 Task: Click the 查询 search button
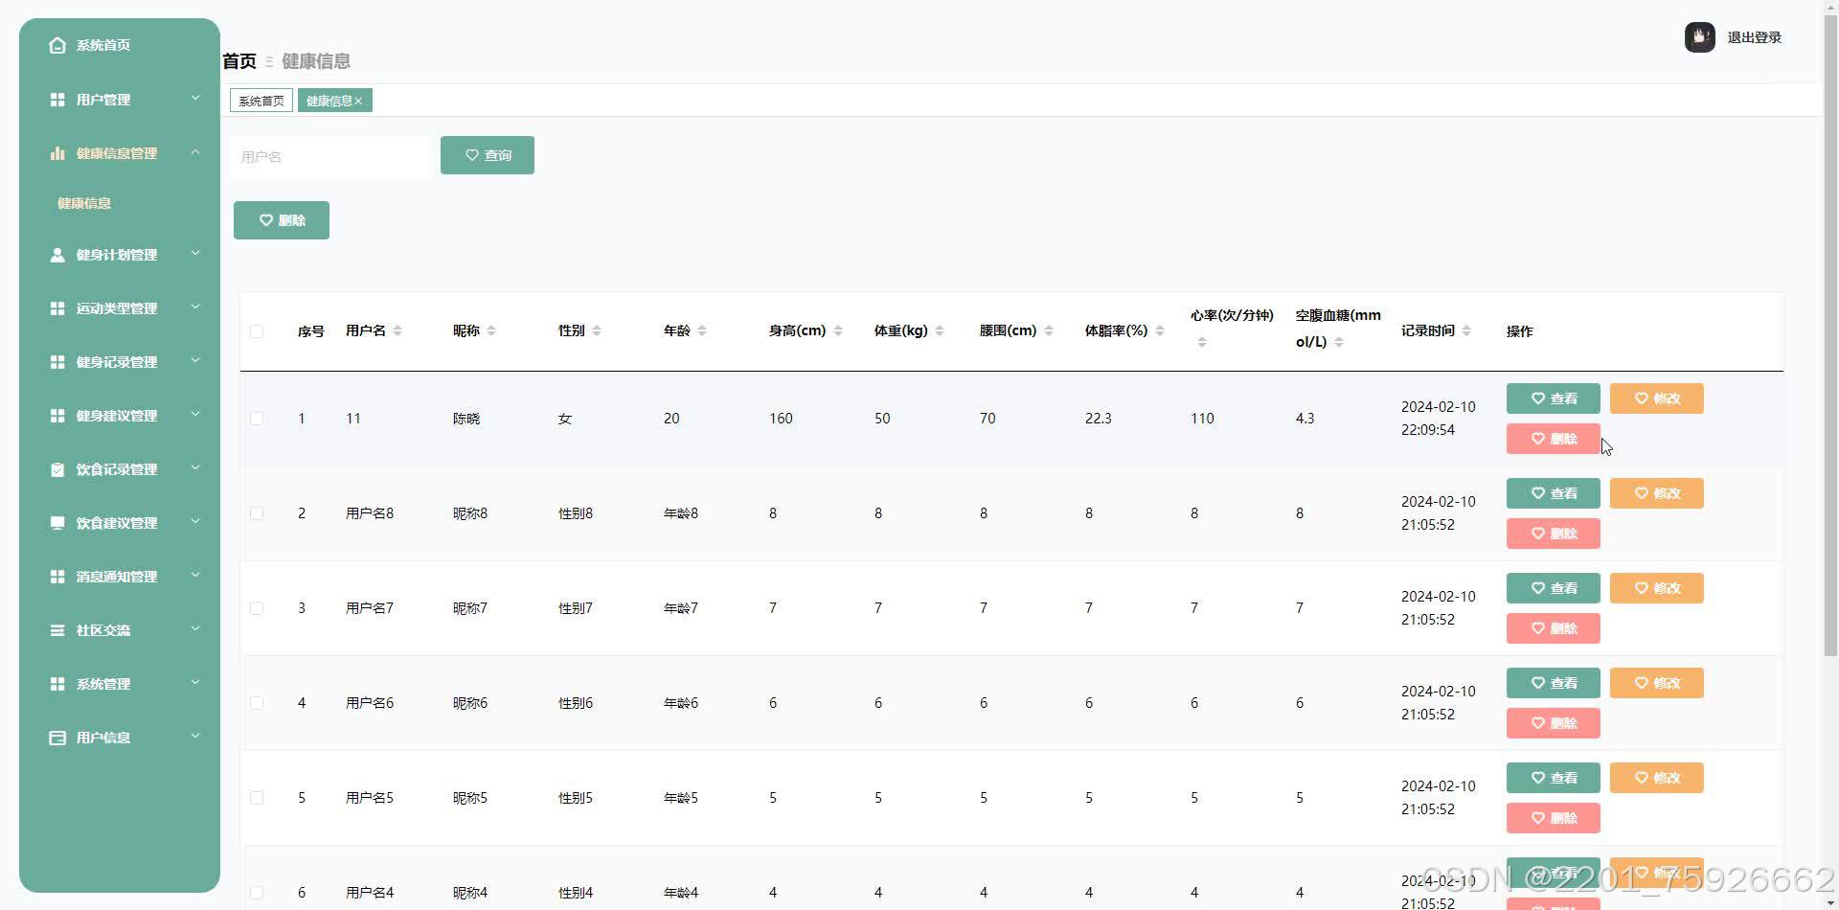click(488, 155)
